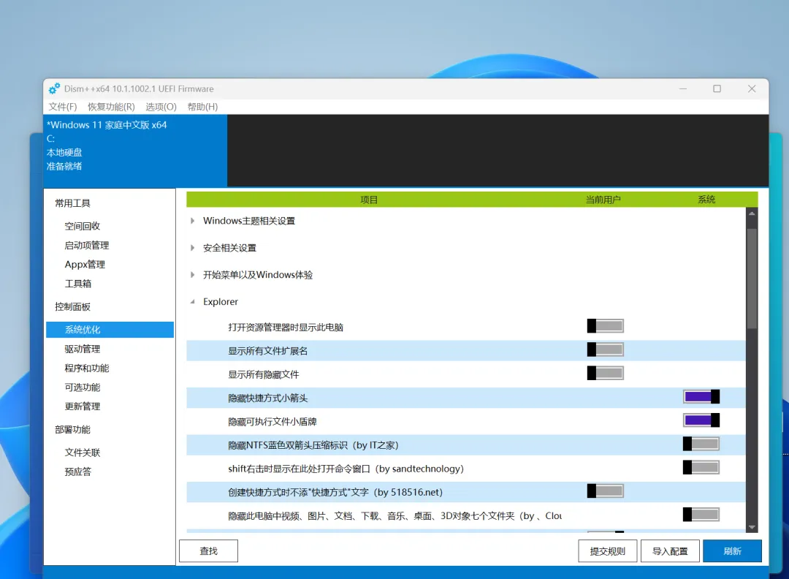Expand 开始菜单以及Windows体验 group arrow
This screenshot has height=579, width=789.
click(x=192, y=274)
